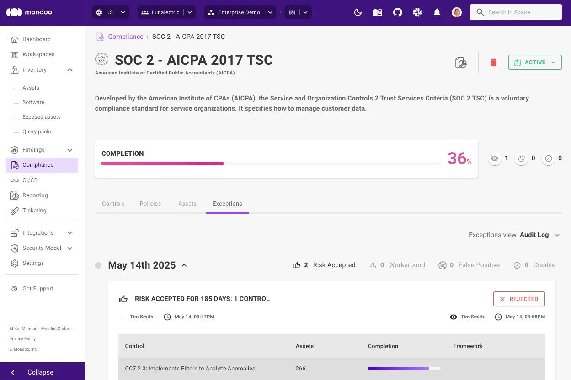Delete framework with trash icon
Screen dimensions: 571x380
(493, 63)
